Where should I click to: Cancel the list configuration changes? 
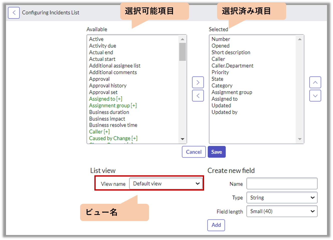click(x=194, y=152)
